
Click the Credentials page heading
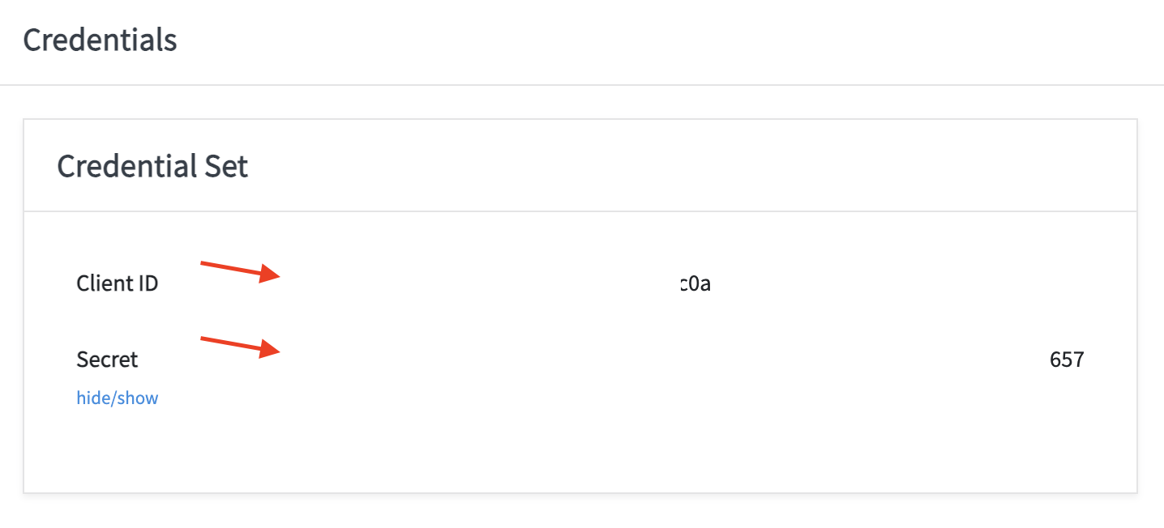[x=100, y=40]
